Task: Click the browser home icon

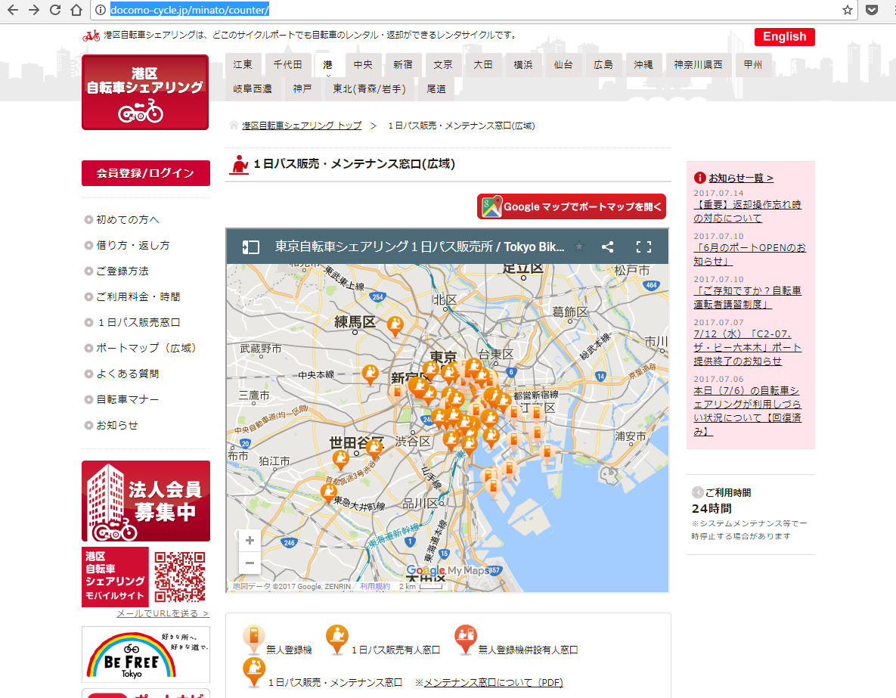Action: (76, 10)
